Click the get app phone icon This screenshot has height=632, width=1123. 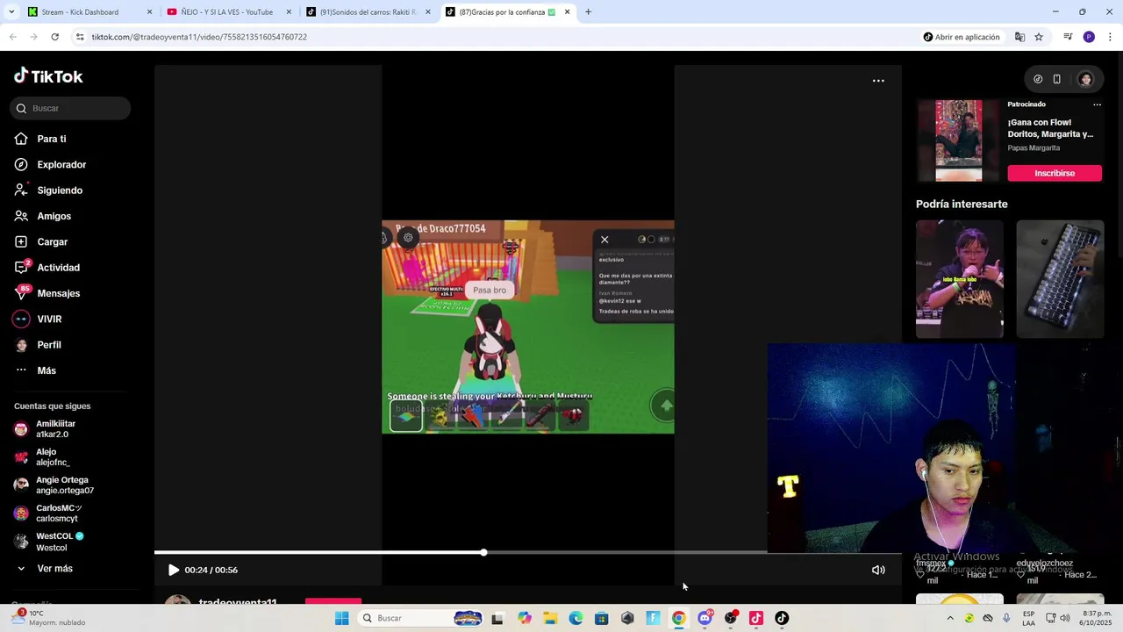[x=1056, y=79]
